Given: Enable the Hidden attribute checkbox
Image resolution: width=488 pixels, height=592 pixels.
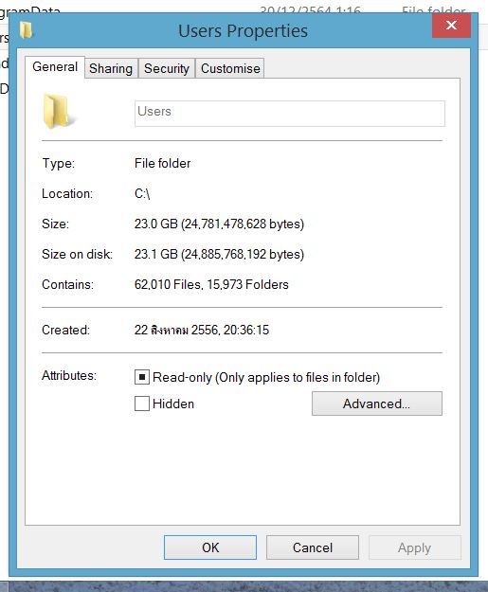Looking at the screenshot, I should pyautogui.click(x=142, y=404).
